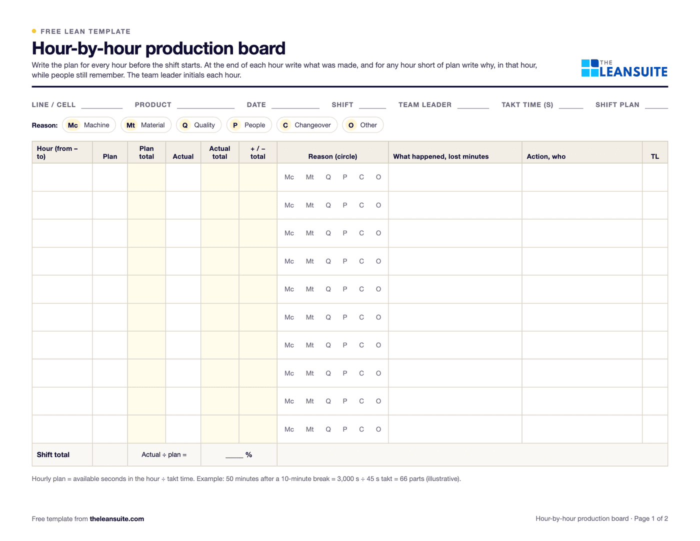Click the PRODUCT blank field
This screenshot has width=700, height=541.
pyautogui.click(x=205, y=105)
